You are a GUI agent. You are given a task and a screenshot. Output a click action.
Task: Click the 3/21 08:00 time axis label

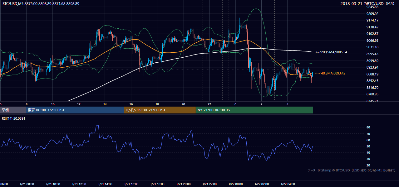(26, 184)
